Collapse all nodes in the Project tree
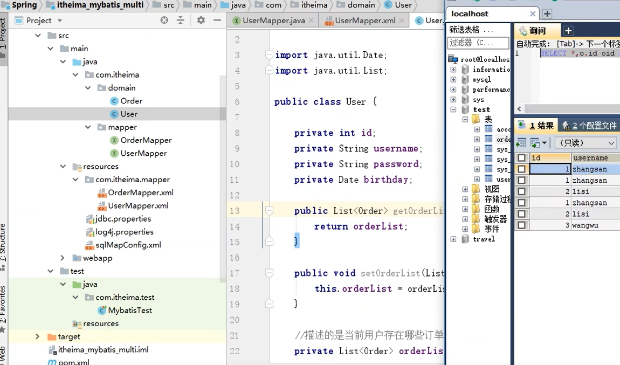This screenshot has height=365, width=620. pos(181,19)
